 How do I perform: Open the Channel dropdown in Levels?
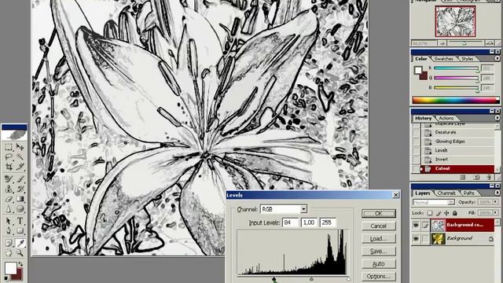(x=303, y=209)
